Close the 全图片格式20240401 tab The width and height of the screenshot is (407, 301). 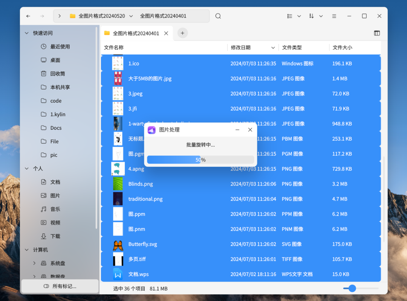tap(166, 33)
